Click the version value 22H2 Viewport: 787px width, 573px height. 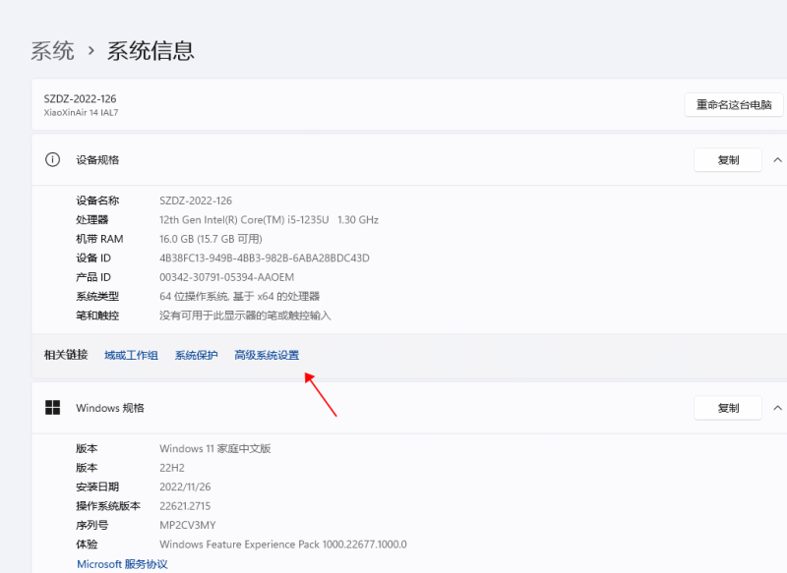(x=172, y=468)
